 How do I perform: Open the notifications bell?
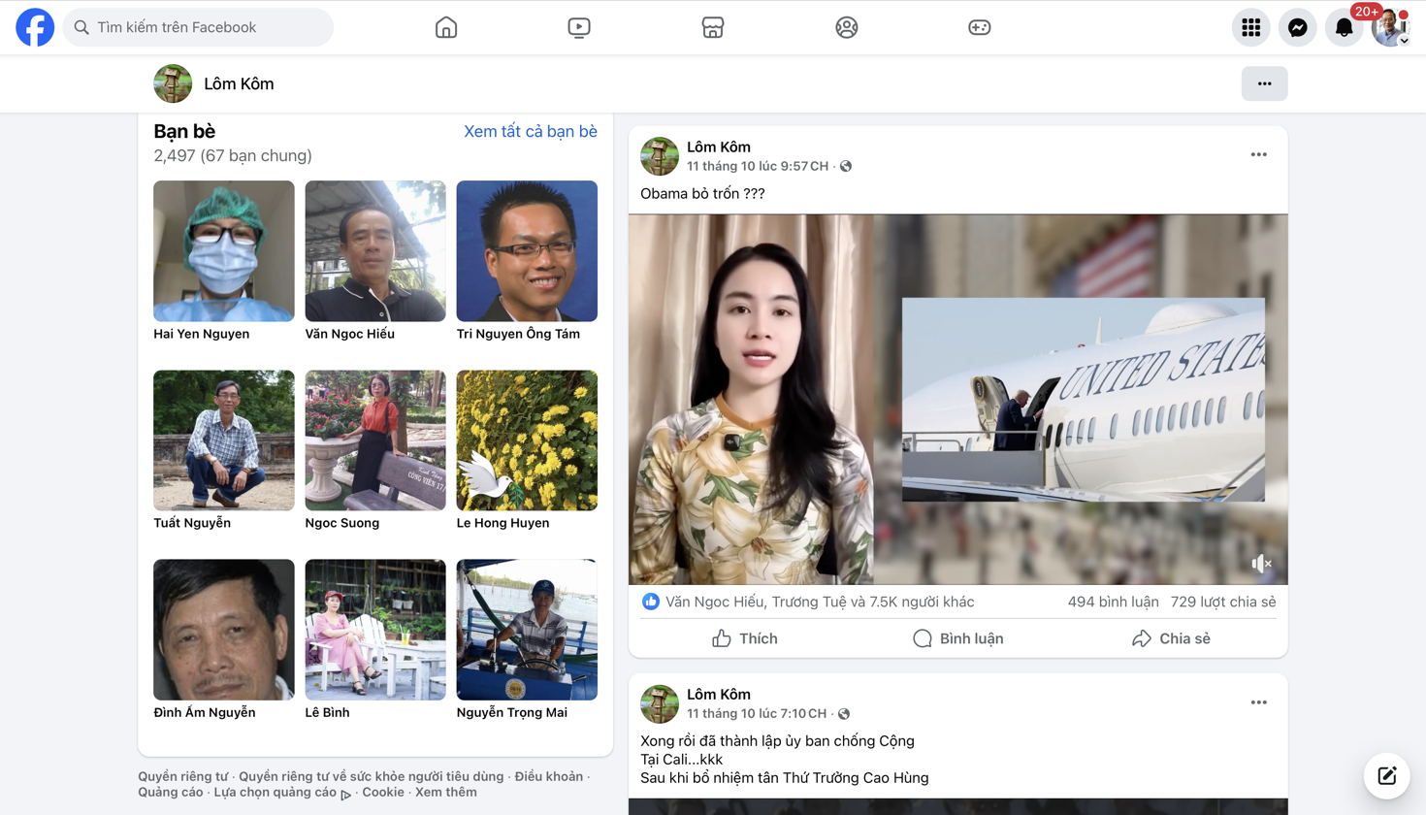[x=1344, y=27]
